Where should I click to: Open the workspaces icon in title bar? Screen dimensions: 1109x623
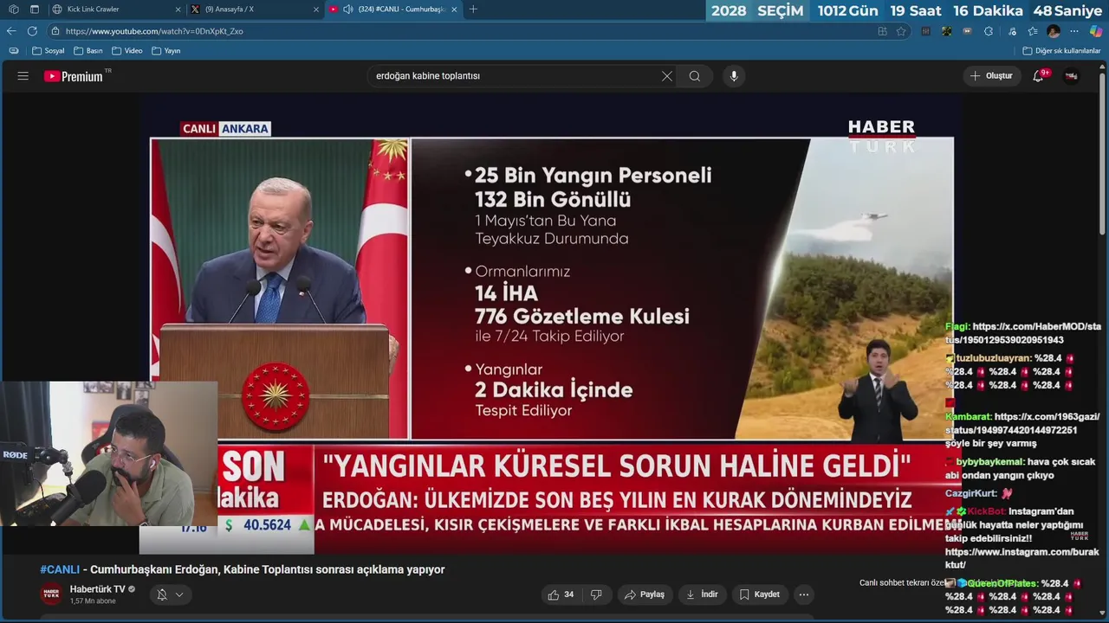click(x=13, y=9)
